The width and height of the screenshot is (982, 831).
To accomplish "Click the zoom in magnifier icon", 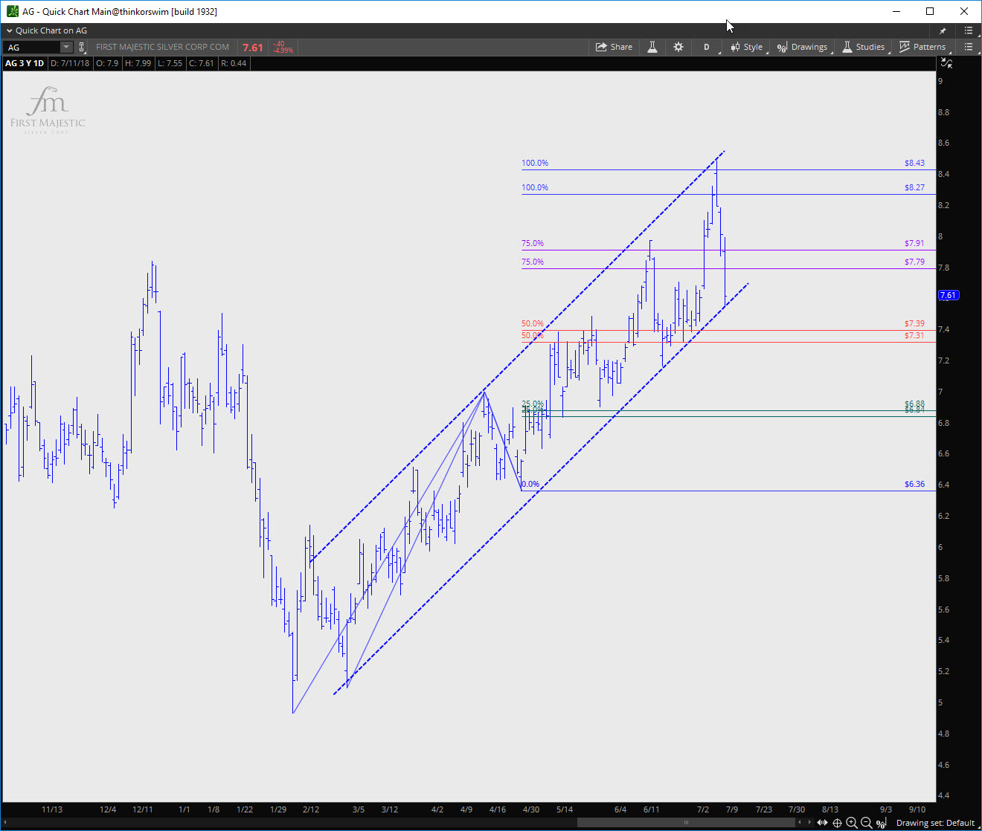I will pos(852,823).
